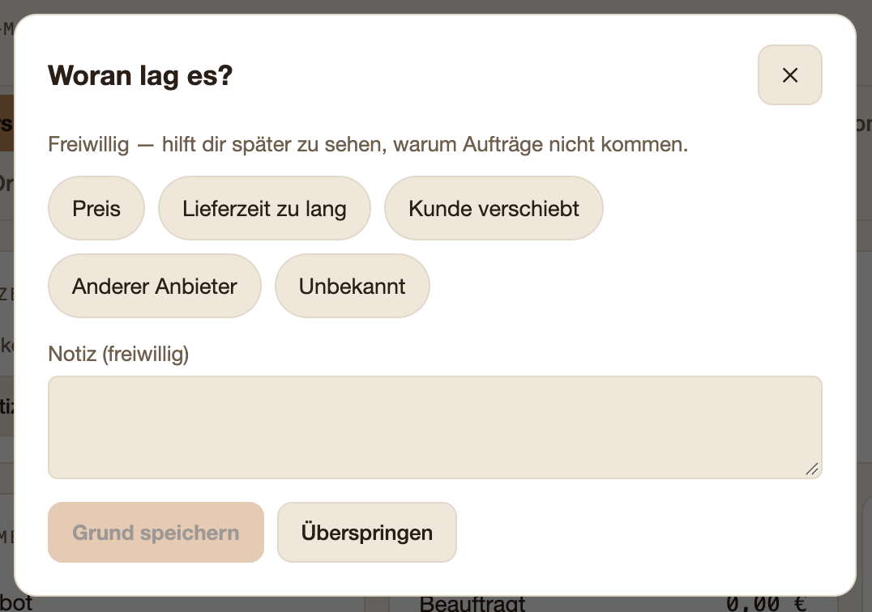Close the dialog with the X icon

click(789, 75)
